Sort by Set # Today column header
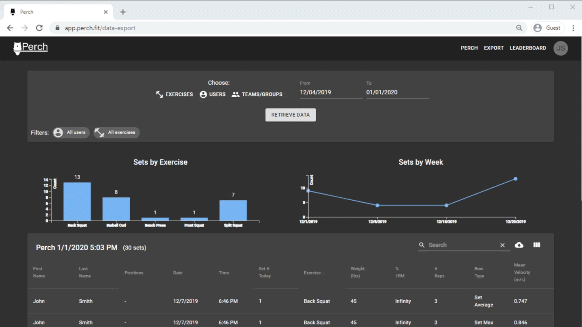 click(x=265, y=272)
